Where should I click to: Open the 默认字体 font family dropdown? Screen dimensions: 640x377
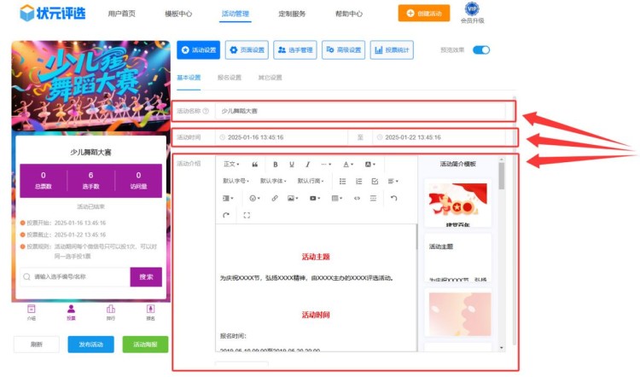coord(274,181)
